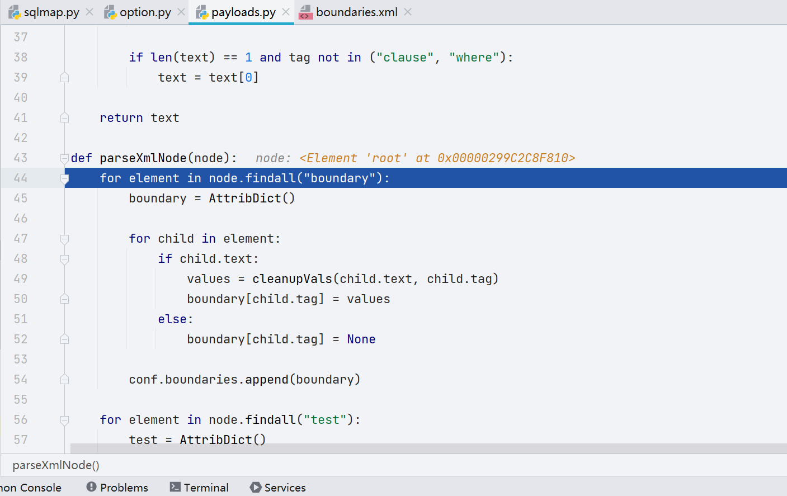Switch to the sqlmap.py editor tab
Image resolution: width=787 pixels, height=496 pixels.
pos(51,12)
